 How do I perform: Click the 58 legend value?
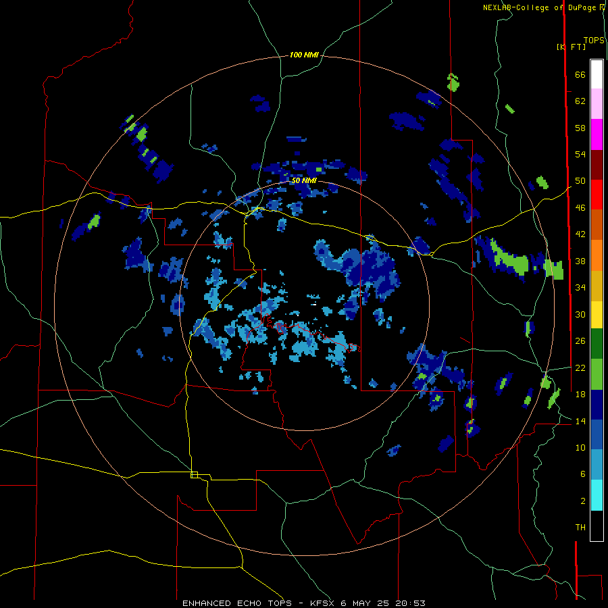pos(580,128)
